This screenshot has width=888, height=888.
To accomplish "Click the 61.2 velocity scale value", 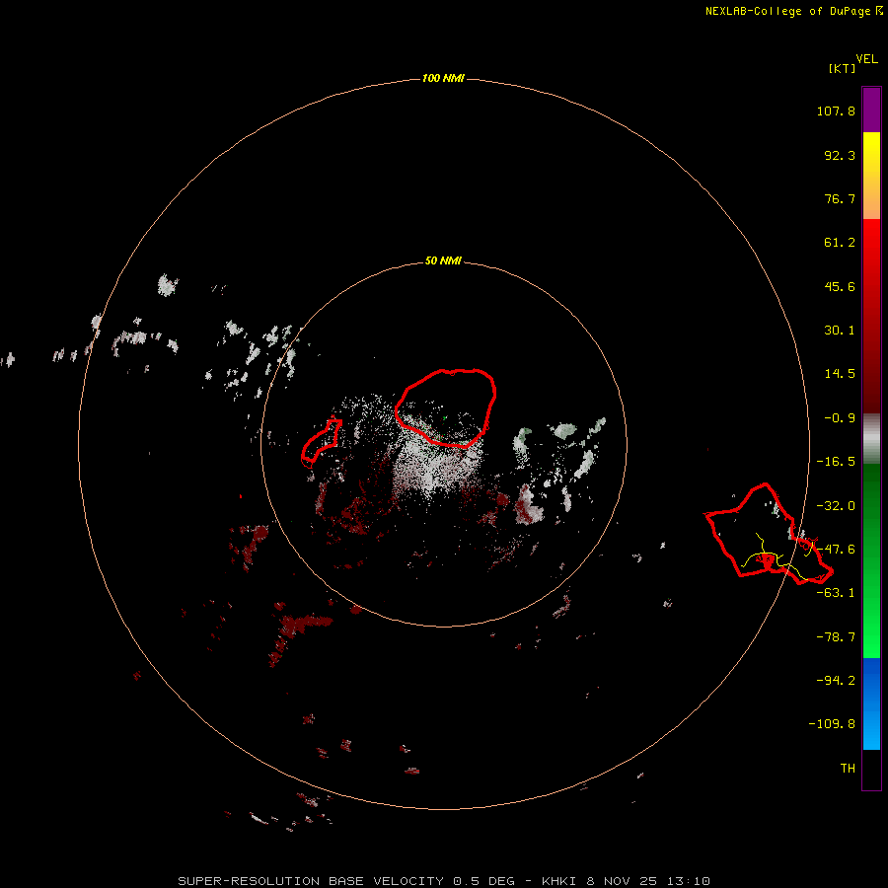I will coord(840,243).
